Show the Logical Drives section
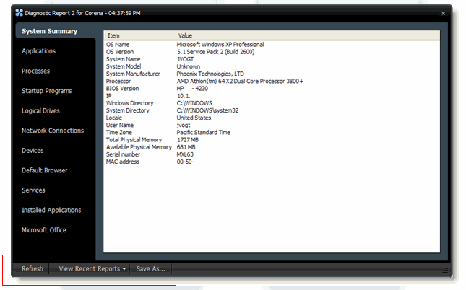 40,110
